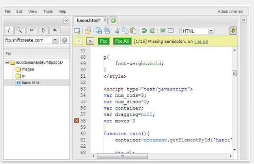254x164 pixels.
Task: Open the Tools menu
Action: (48, 11)
